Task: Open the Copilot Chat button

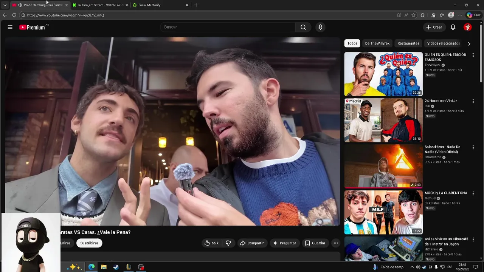Action: 473,15
